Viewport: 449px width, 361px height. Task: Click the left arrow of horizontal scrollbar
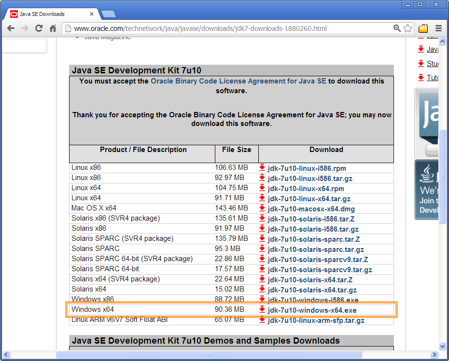pos(6,355)
